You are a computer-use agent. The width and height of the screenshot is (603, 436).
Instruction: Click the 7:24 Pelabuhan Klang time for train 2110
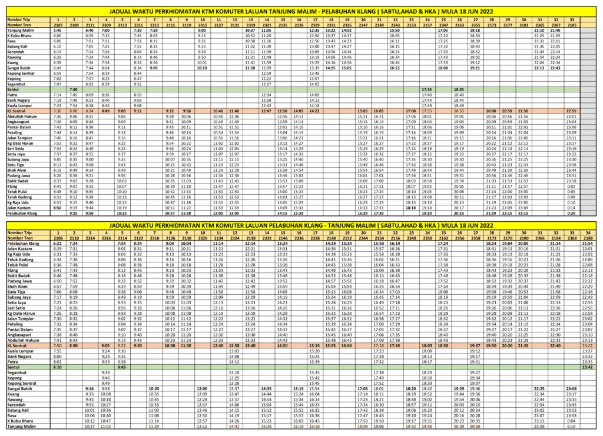point(74,244)
